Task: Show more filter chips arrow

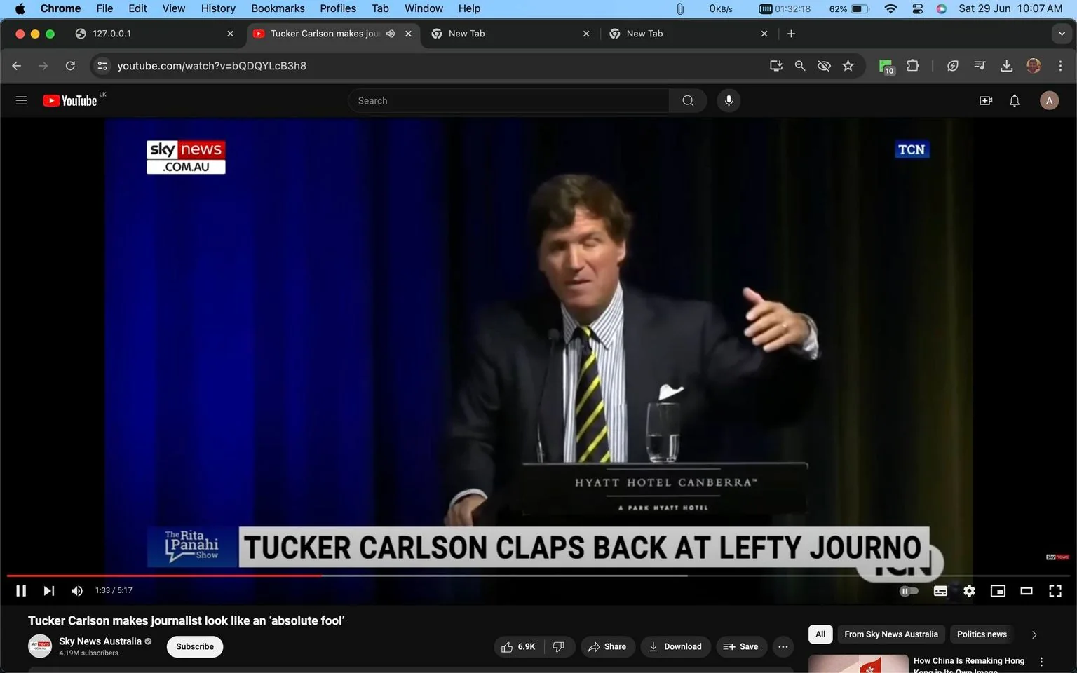Action: 1034,634
